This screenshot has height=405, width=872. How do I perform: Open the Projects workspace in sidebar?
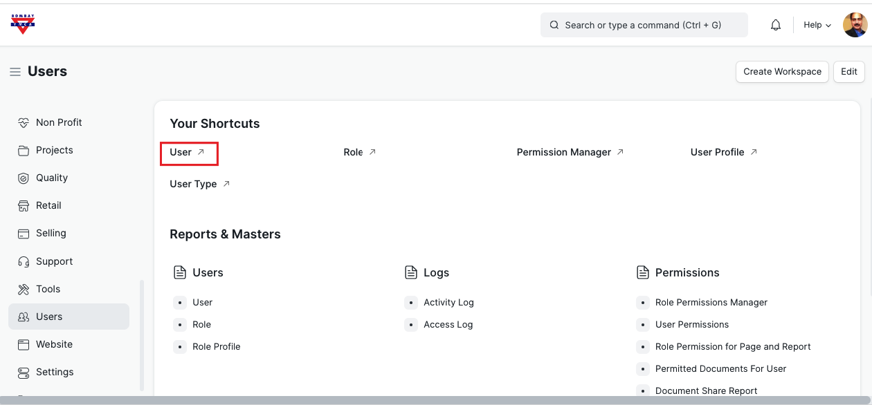pyautogui.click(x=54, y=150)
